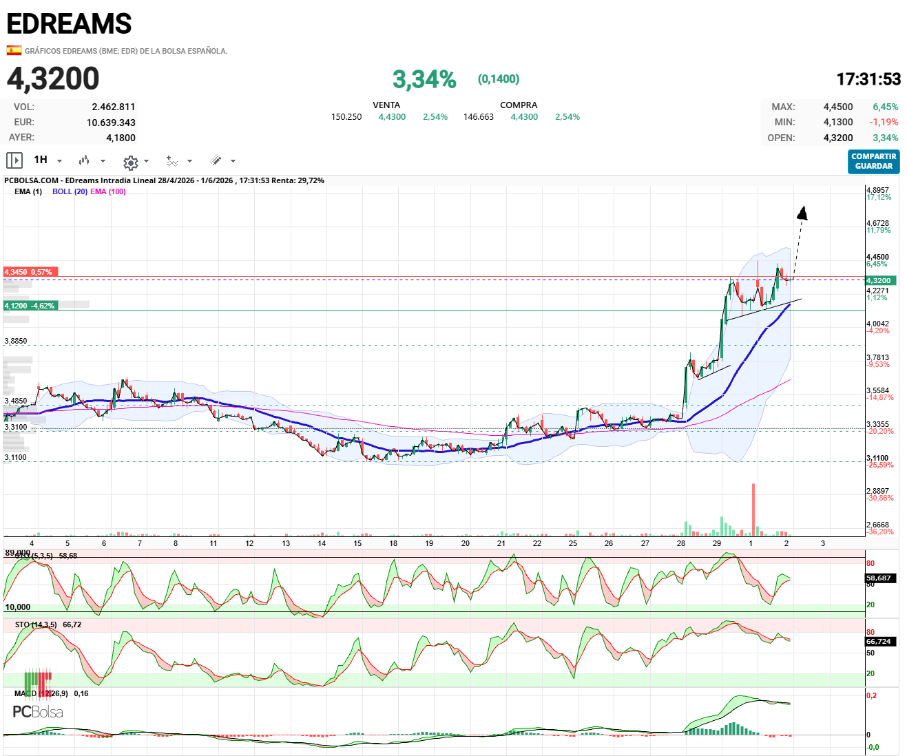Click the COMPARTIR GUARDAR button
Screen dimensions: 907x756
[873, 161]
